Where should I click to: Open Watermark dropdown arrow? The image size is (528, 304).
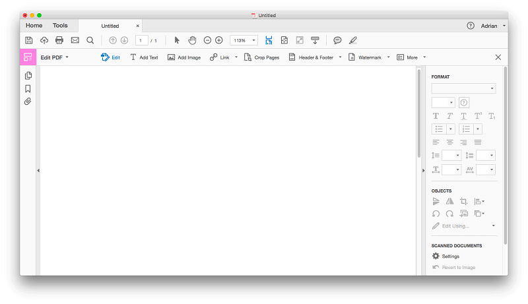[388, 57]
